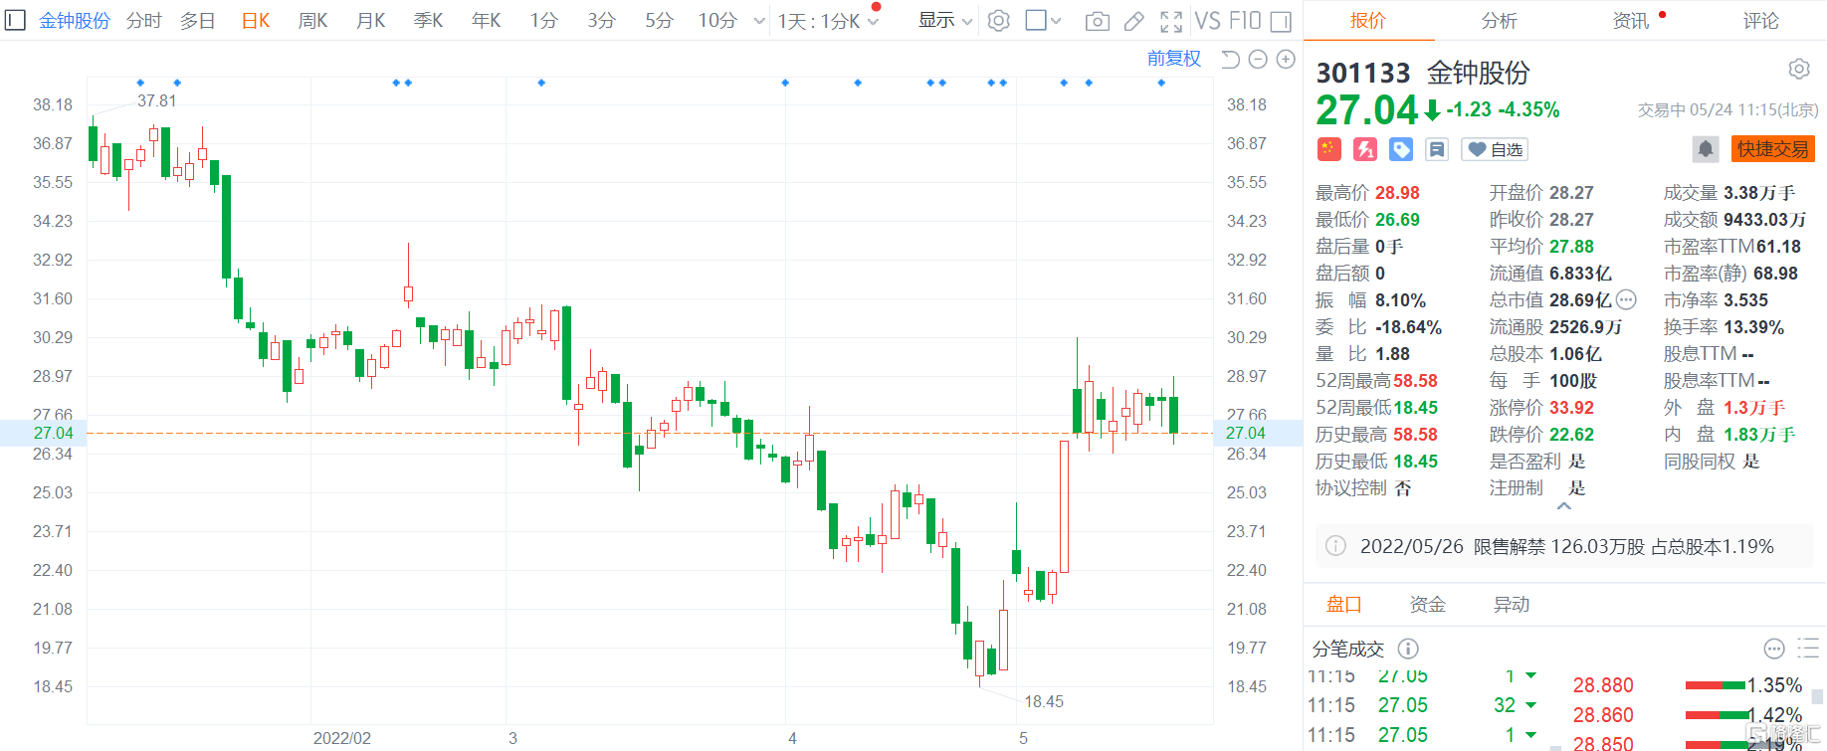The width and height of the screenshot is (1827, 751).
Task: Open 显示 display dropdown
Action: click(944, 21)
